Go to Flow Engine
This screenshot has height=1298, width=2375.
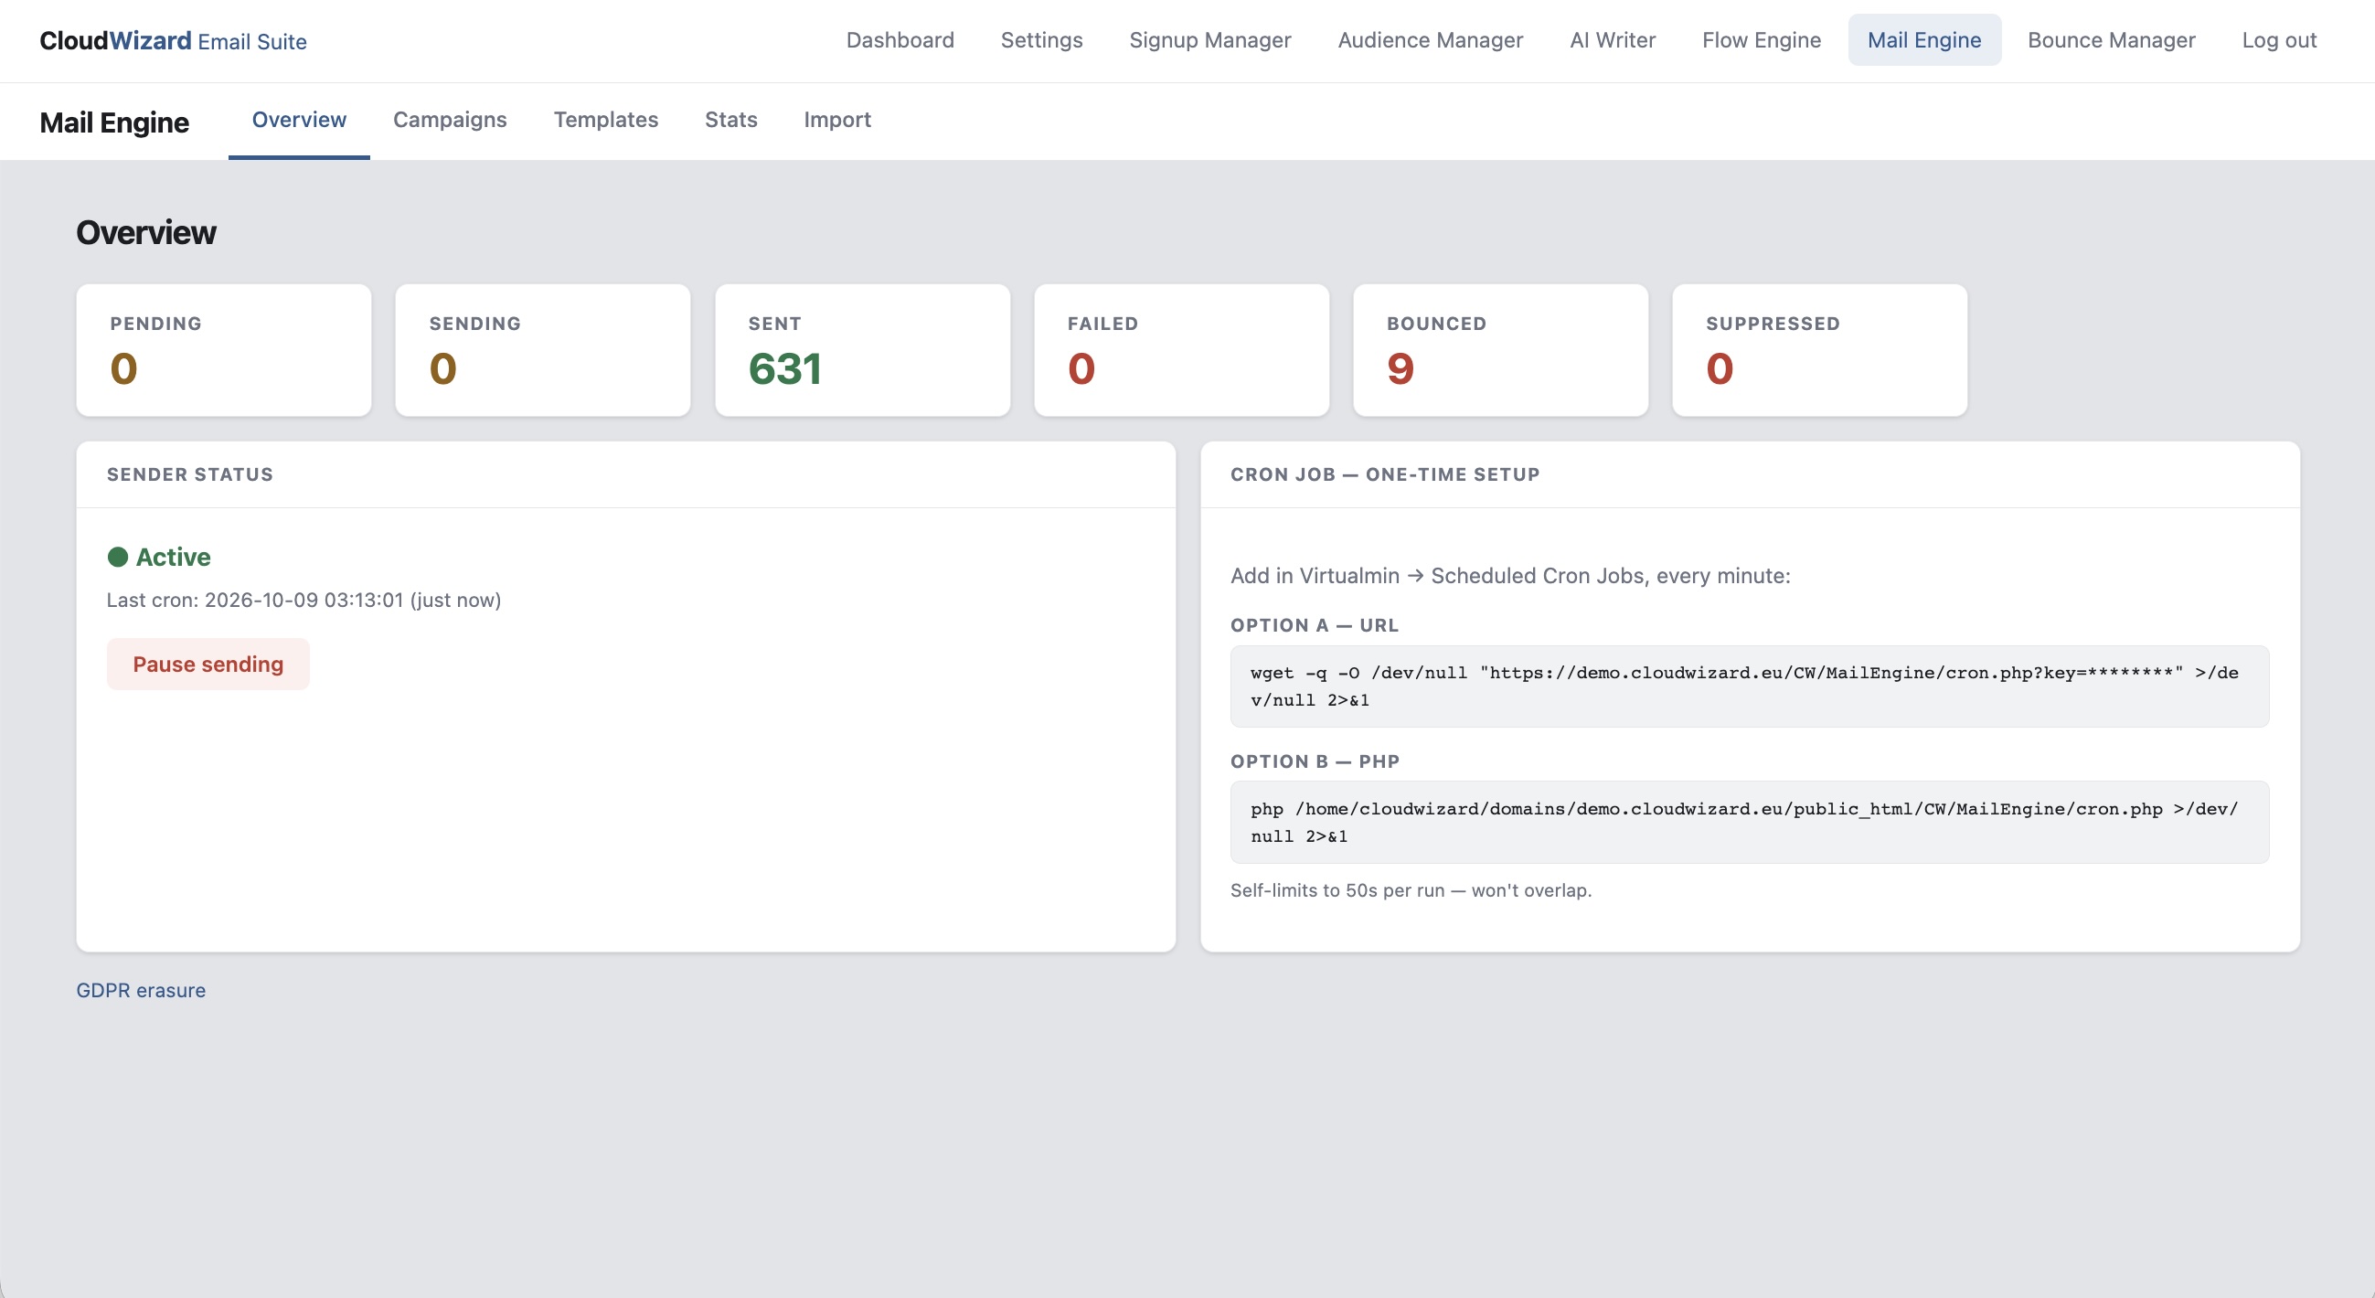point(1761,39)
